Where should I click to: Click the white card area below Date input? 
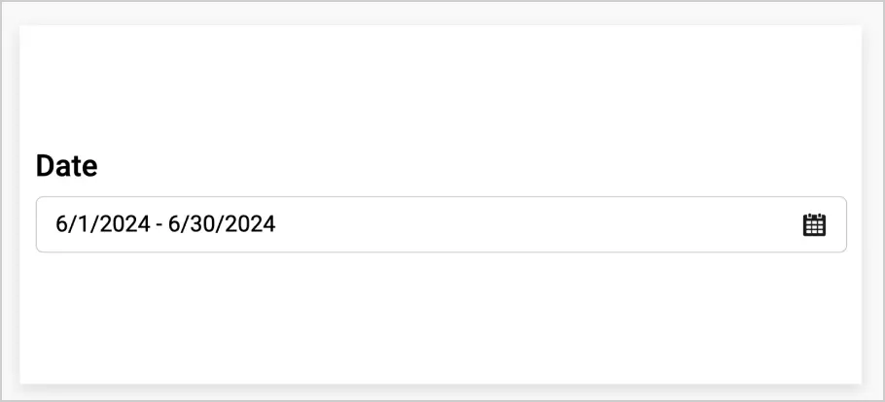[441, 318]
